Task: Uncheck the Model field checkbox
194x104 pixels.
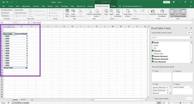Action: [153, 42]
